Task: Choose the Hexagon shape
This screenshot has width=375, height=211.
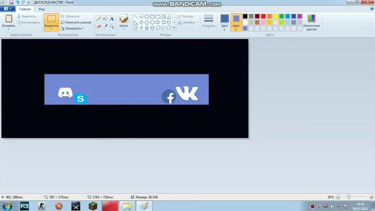Action: pyautogui.click(x=152, y=22)
